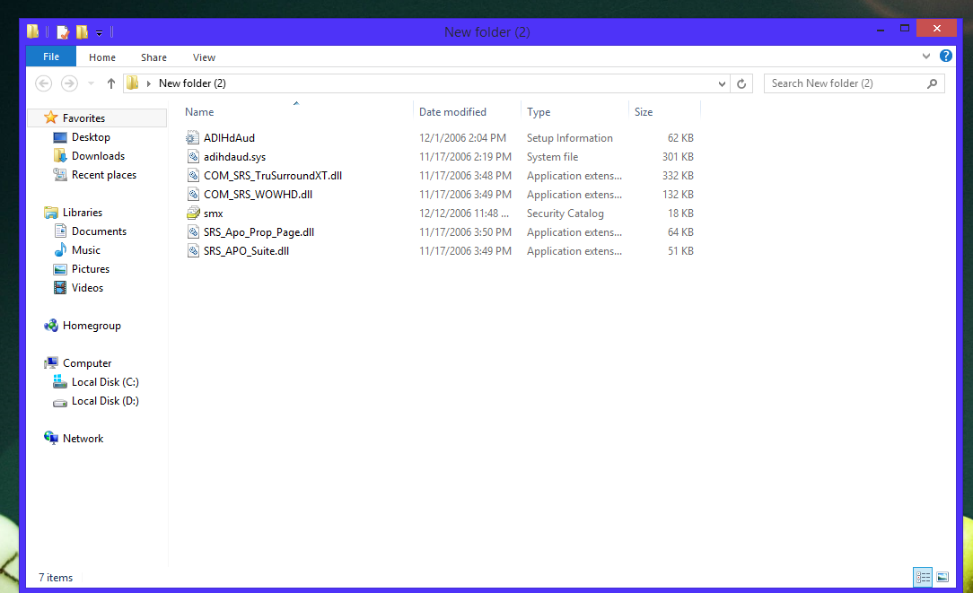Click the 332 KB size cell
973x593 pixels.
pos(678,176)
